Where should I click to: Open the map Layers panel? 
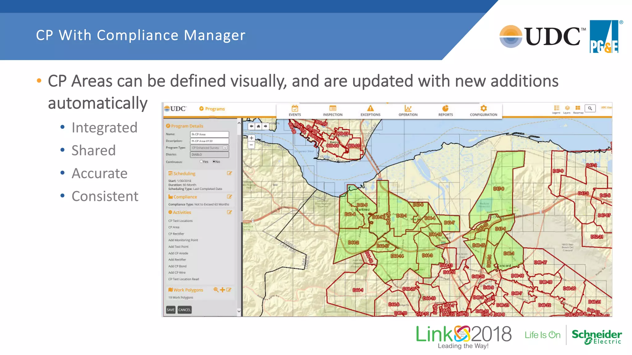pyautogui.click(x=567, y=109)
